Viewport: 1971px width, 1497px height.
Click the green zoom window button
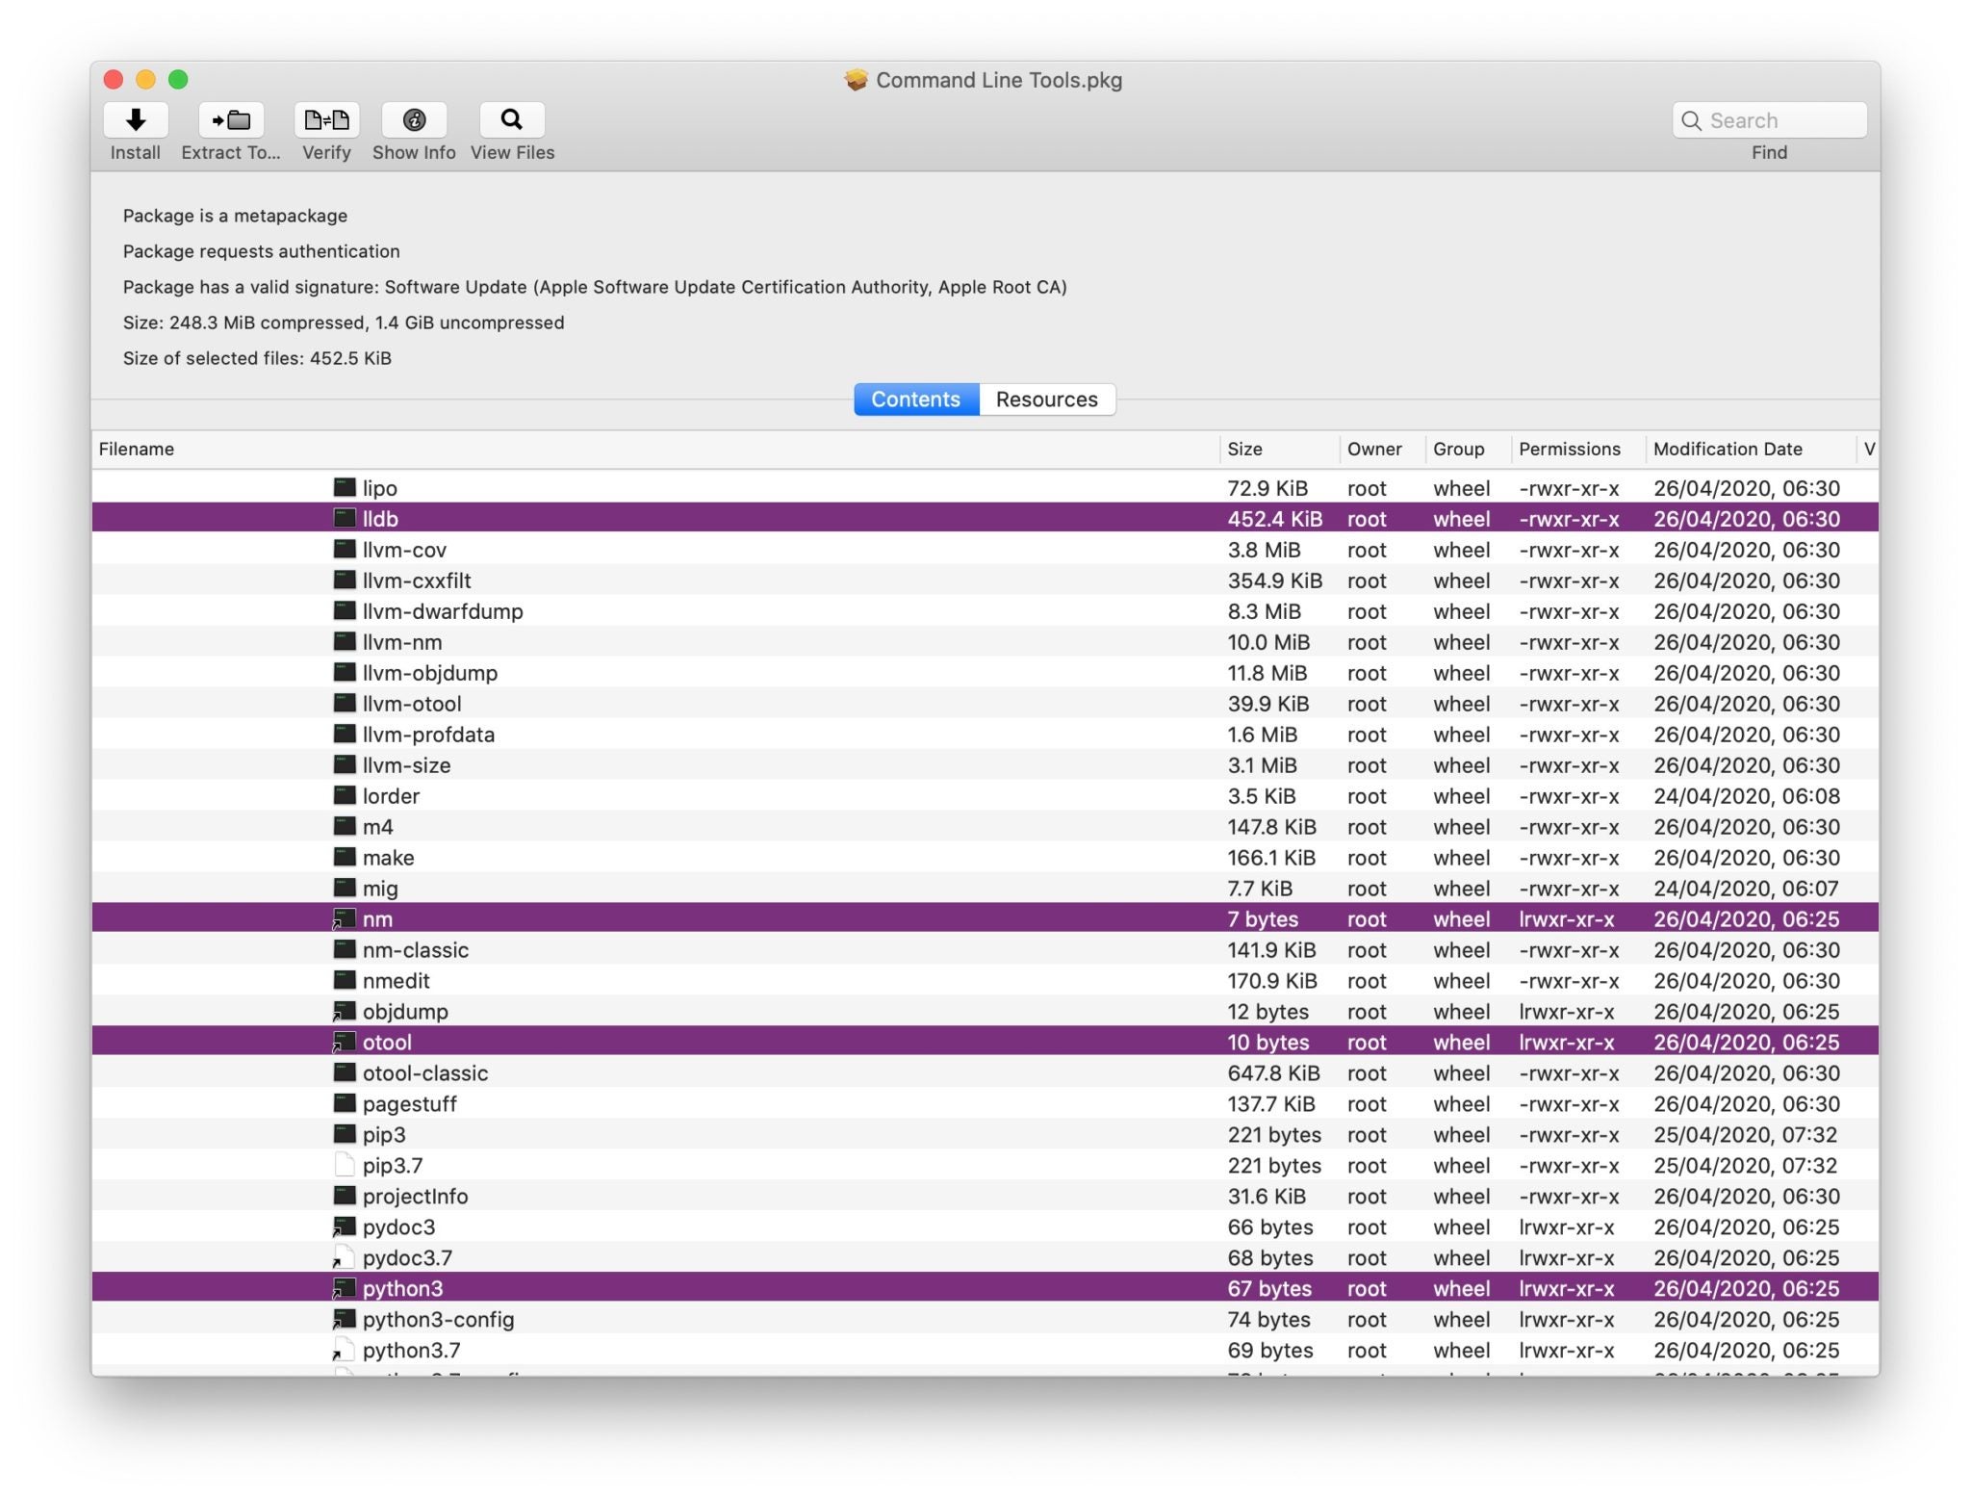(x=178, y=80)
